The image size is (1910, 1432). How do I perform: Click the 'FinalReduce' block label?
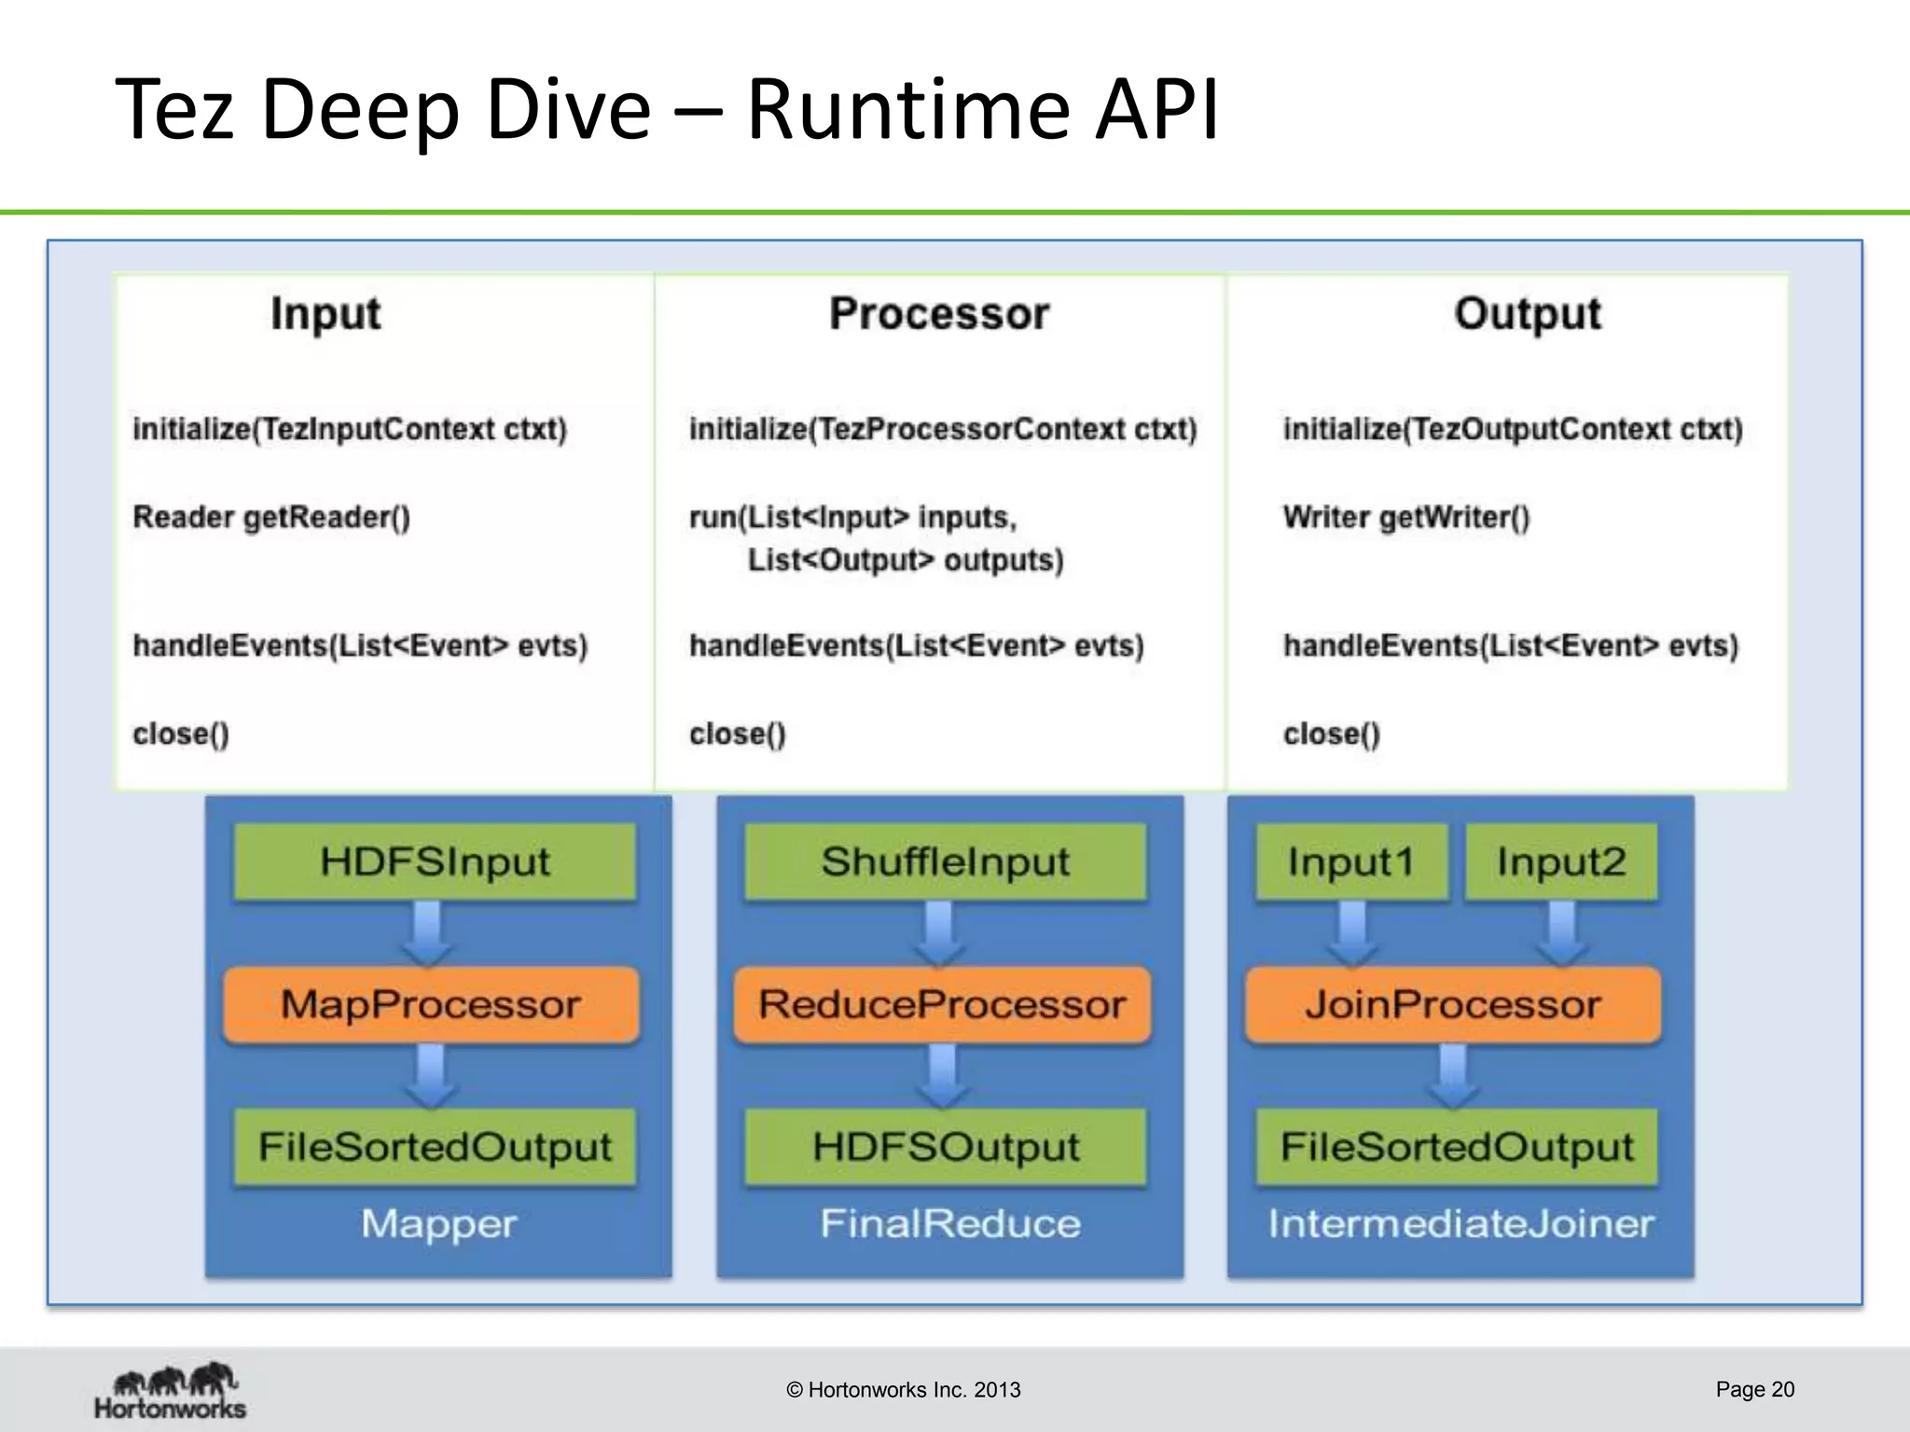(950, 1224)
